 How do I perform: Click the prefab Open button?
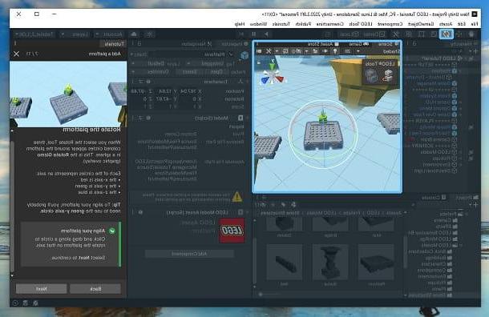pyautogui.click(x=216, y=71)
